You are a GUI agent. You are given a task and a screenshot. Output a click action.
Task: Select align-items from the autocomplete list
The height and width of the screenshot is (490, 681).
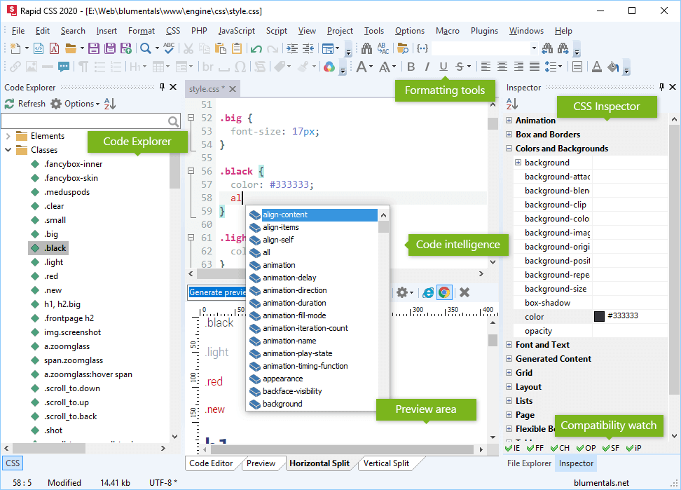[x=281, y=227]
